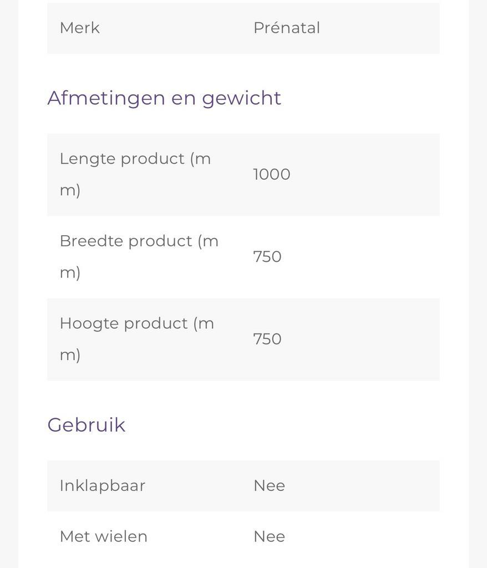Select the Nee value beside Inklapbaar

tap(269, 485)
